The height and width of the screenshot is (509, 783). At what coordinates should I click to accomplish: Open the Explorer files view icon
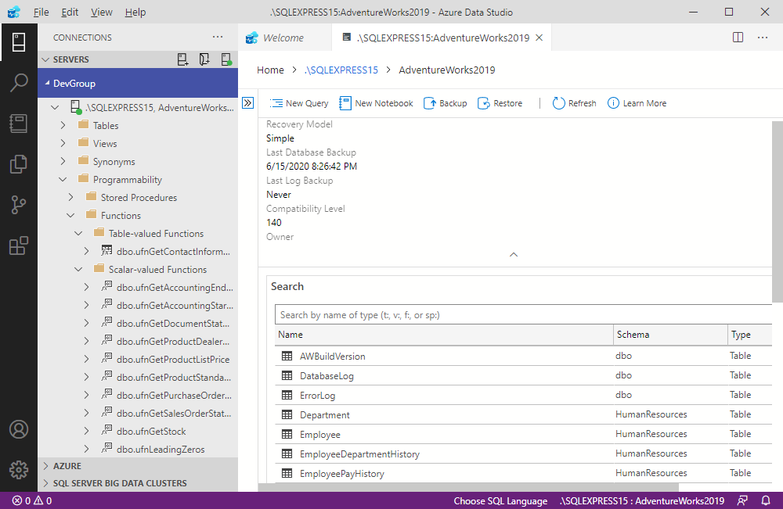point(19,164)
